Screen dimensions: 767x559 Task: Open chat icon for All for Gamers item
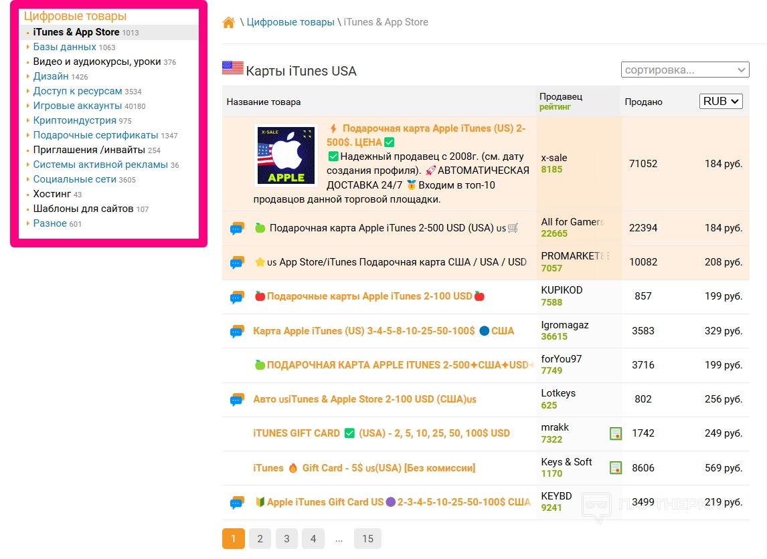pyautogui.click(x=237, y=228)
